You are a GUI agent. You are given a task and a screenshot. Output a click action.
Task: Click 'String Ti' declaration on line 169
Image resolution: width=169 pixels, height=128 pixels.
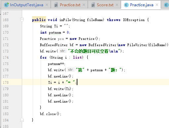point(49,26)
